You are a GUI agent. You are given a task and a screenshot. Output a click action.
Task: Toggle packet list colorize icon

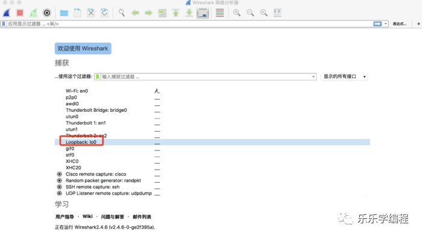(219, 13)
